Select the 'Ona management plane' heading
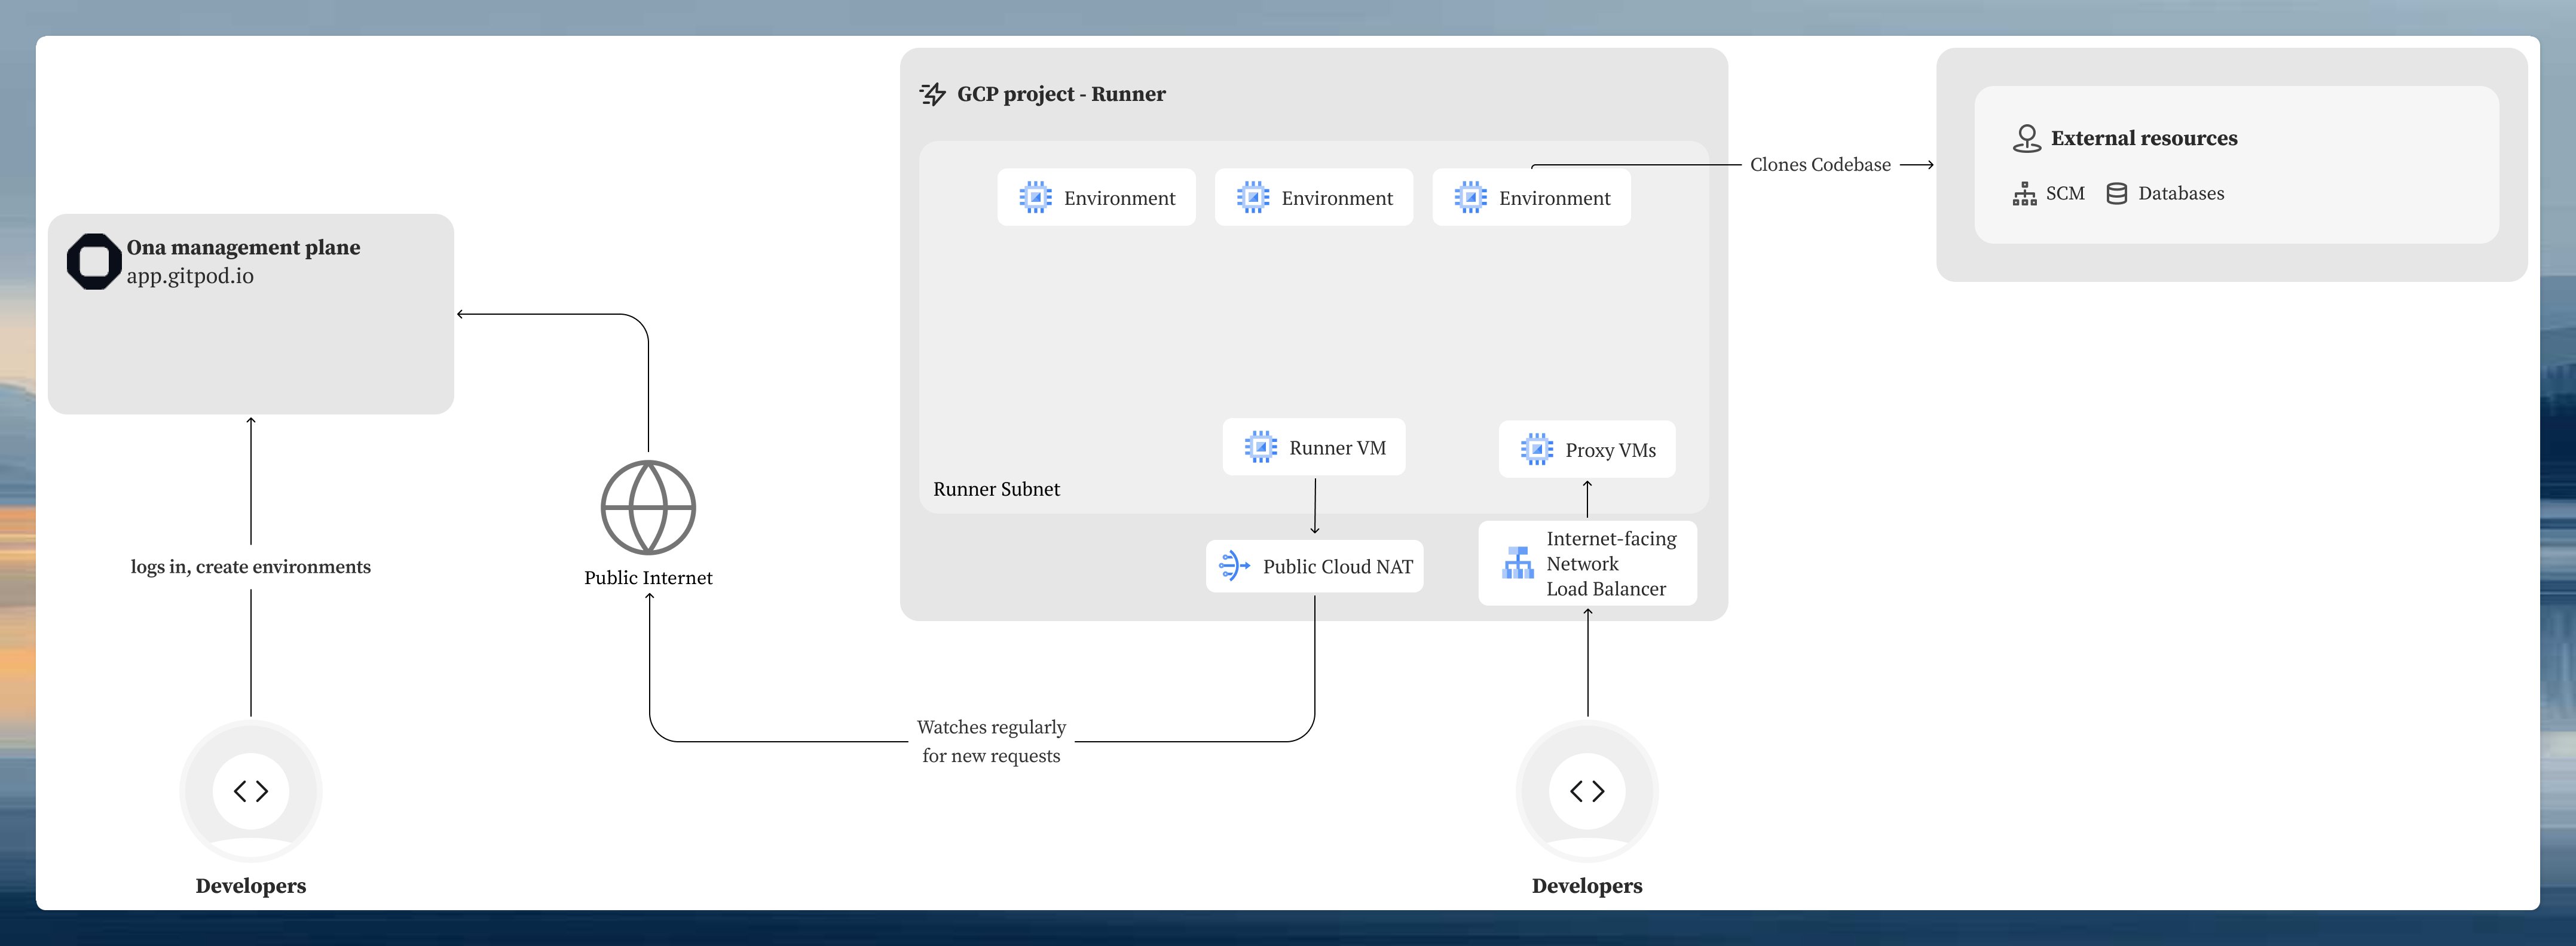This screenshot has width=2576, height=946. click(243, 247)
